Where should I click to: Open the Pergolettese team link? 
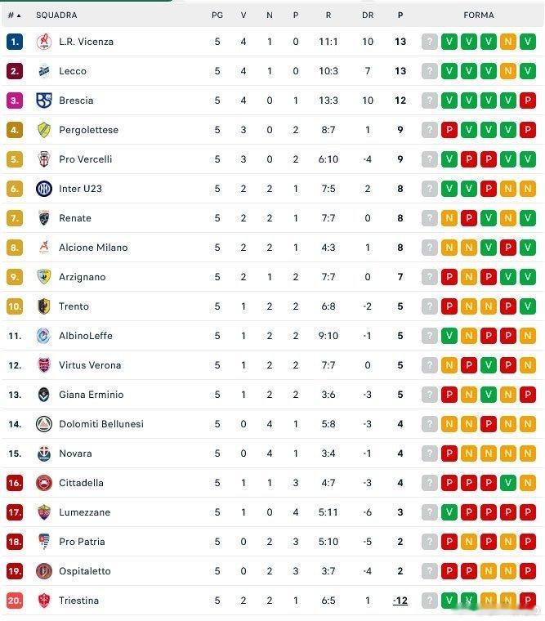pyautogui.click(x=89, y=130)
